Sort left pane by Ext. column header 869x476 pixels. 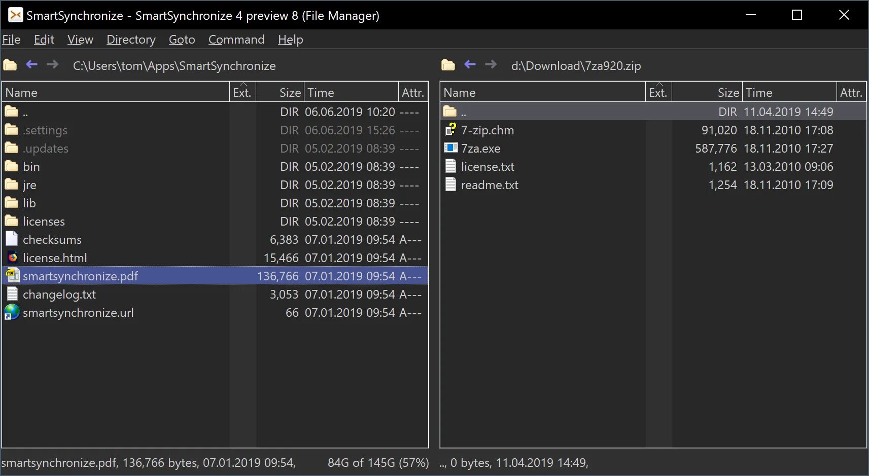pos(242,92)
